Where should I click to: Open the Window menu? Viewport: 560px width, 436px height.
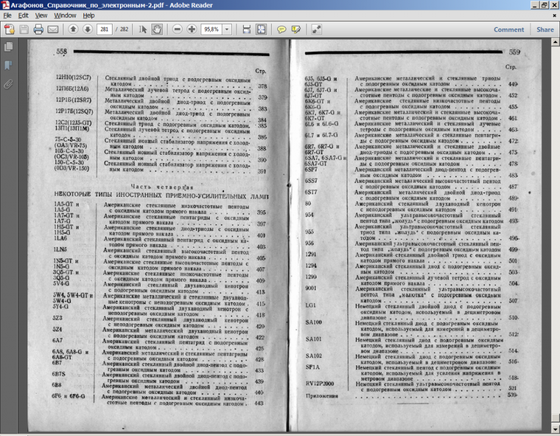(65, 15)
